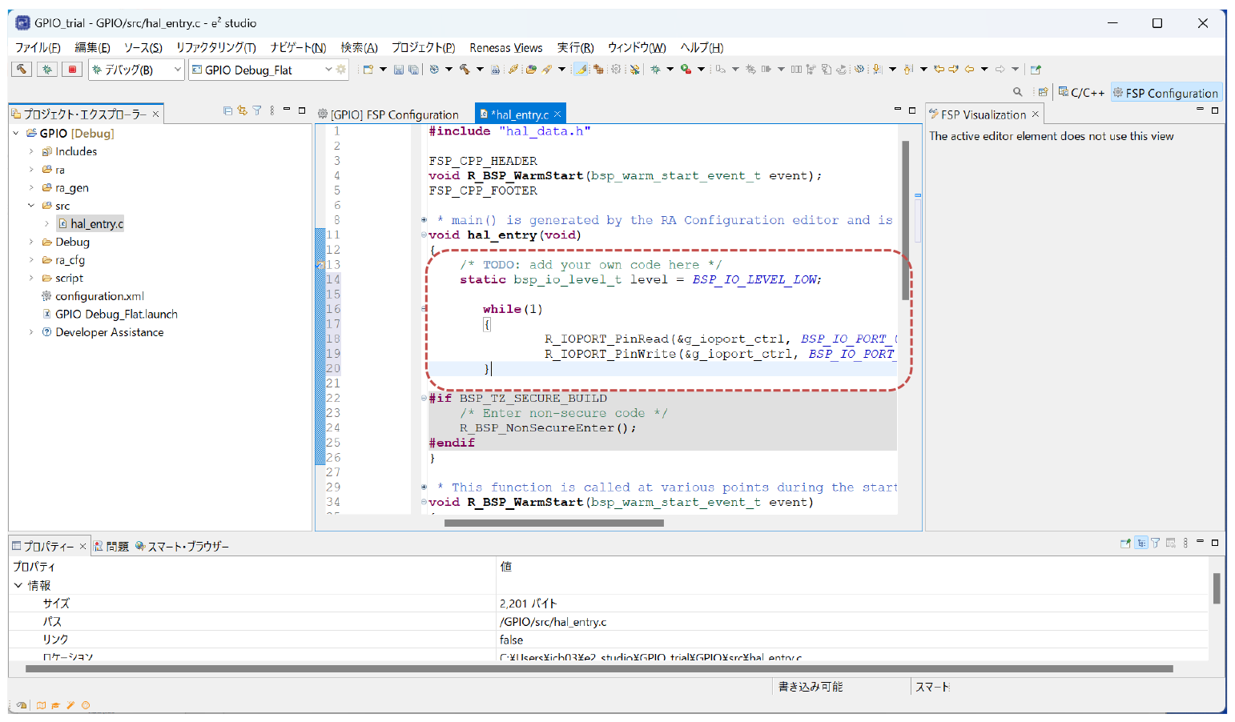This screenshot has height=722, width=1235.
Task: Close the FSP Visualization view
Action: point(1036,114)
